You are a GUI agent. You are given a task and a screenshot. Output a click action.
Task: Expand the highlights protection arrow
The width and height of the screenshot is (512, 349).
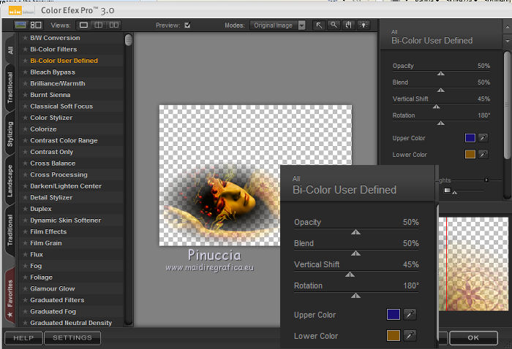click(x=487, y=180)
